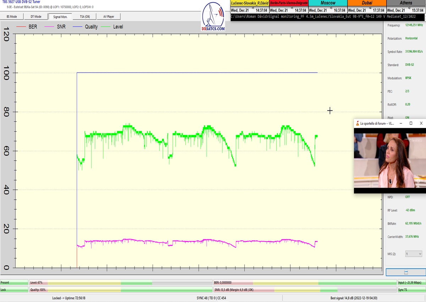The width and height of the screenshot is (426, 302).
Task: Open the TSA (OK) tab
Action: point(84,16)
